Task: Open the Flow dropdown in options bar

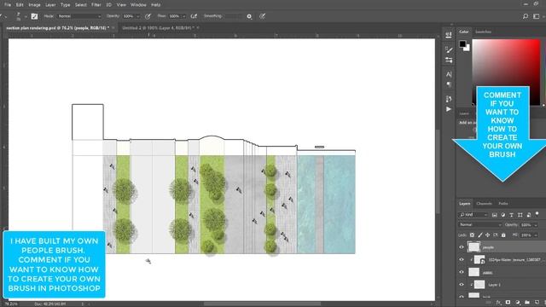Action: tap(184, 16)
